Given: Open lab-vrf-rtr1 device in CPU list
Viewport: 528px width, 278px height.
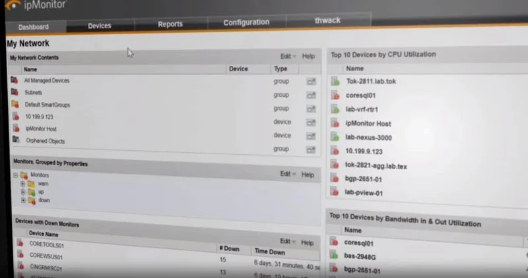Looking at the screenshot, I should (362, 109).
